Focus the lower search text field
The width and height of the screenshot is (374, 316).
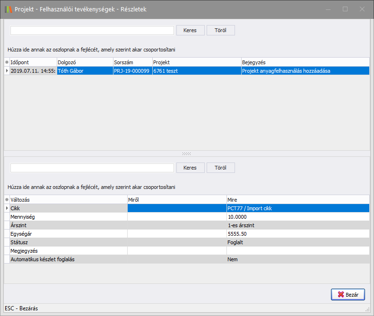[92, 168]
